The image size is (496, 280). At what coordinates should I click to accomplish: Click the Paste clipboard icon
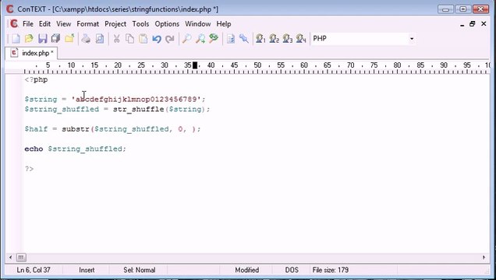(143, 39)
